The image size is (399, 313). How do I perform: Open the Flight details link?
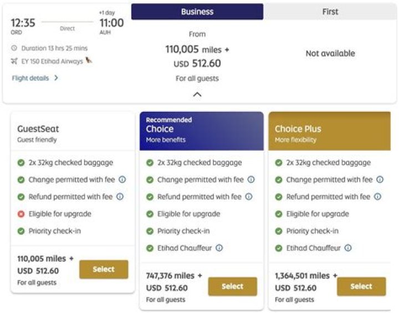[x=30, y=78]
